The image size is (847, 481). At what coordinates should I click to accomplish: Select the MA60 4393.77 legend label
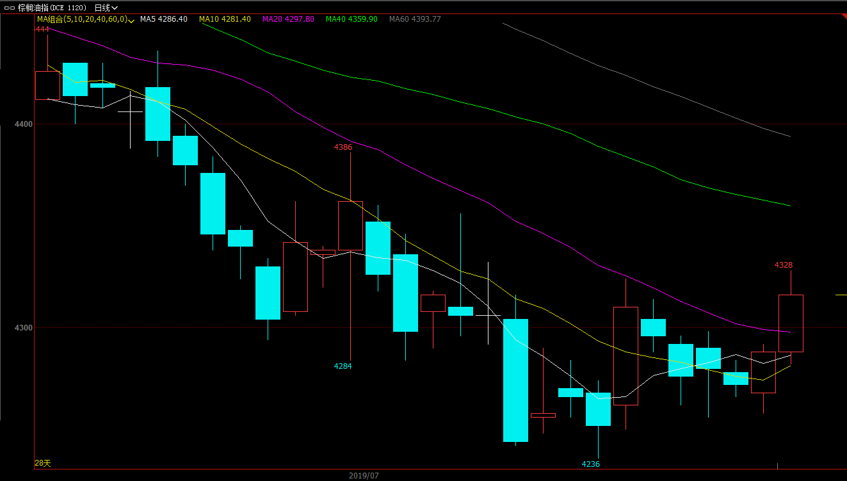point(415,19)
